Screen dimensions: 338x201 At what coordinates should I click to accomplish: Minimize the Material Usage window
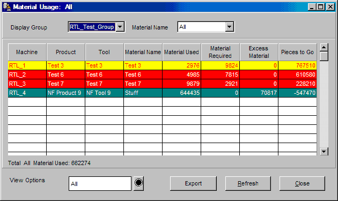(312, 7)
